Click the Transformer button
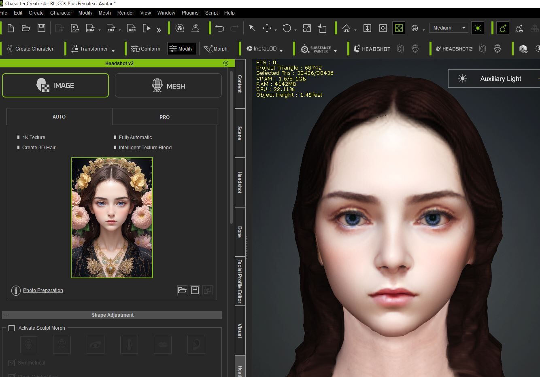 pos(89,49)
